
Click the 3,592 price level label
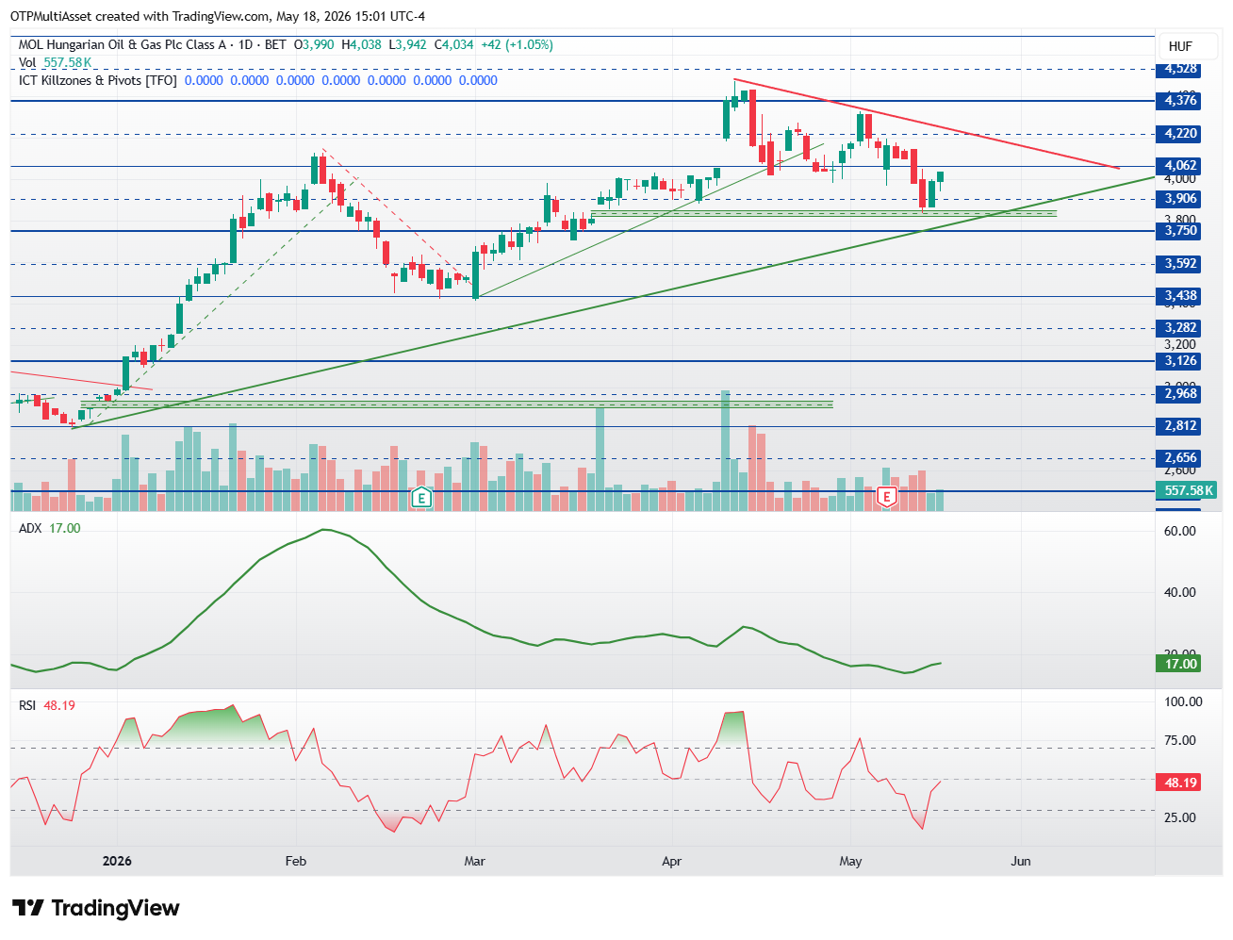[x=1180, y=264]
